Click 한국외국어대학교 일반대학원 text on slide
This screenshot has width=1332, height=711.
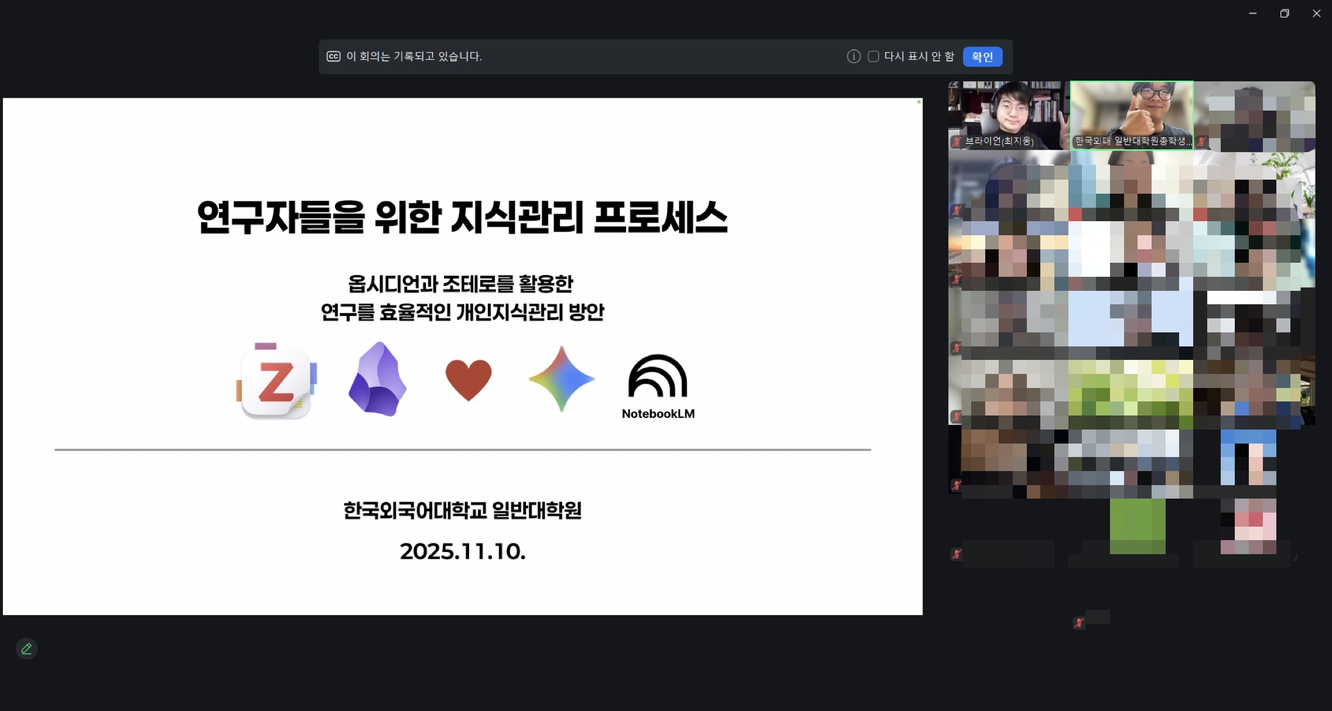(462, 510)
